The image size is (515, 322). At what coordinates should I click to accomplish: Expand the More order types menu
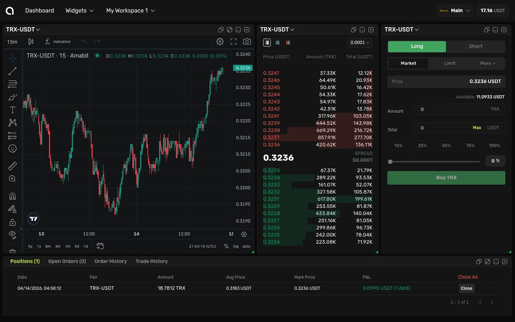(x=487, y=63)
